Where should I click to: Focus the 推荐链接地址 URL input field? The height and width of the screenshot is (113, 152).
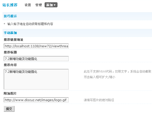36,46
